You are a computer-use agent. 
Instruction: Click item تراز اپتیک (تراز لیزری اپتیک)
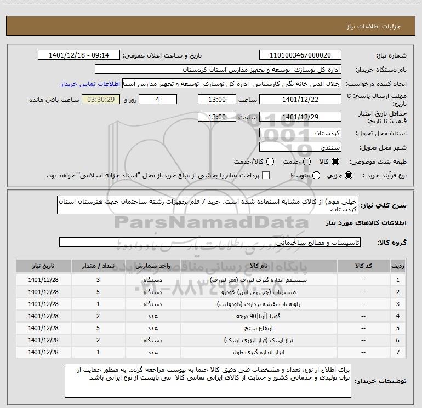(258, 341)
